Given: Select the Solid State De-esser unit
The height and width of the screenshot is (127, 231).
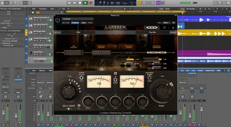Looking at the screenshot, I should pos(129,53).
